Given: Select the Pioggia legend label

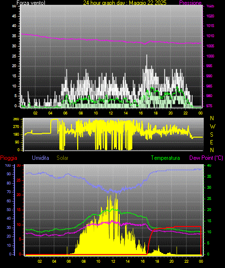Looking at the screenshot, I should coord(9,158).
